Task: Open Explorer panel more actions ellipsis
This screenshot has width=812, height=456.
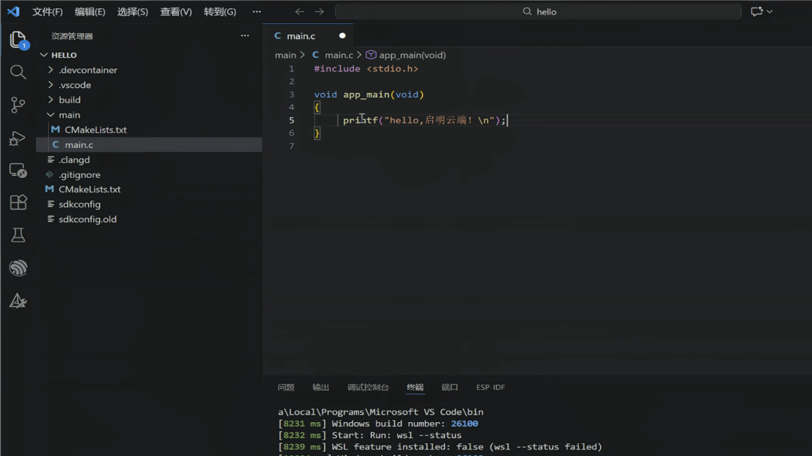Action: tap(245, 36)
